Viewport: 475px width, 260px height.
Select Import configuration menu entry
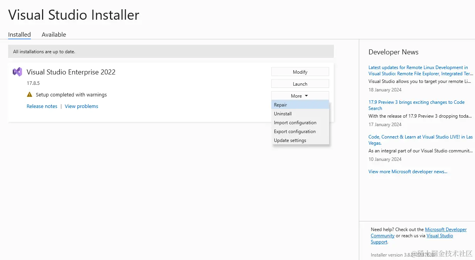[x=300, y=122]
